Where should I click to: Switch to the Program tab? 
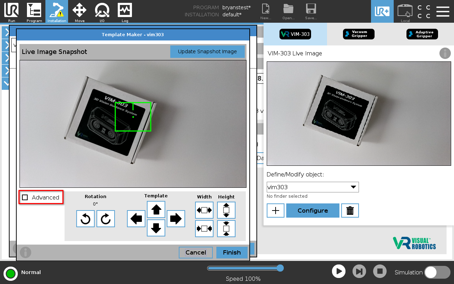pos(34,12)
